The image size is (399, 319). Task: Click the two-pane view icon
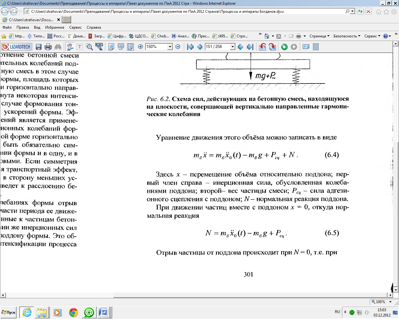[x=306, y=47]
